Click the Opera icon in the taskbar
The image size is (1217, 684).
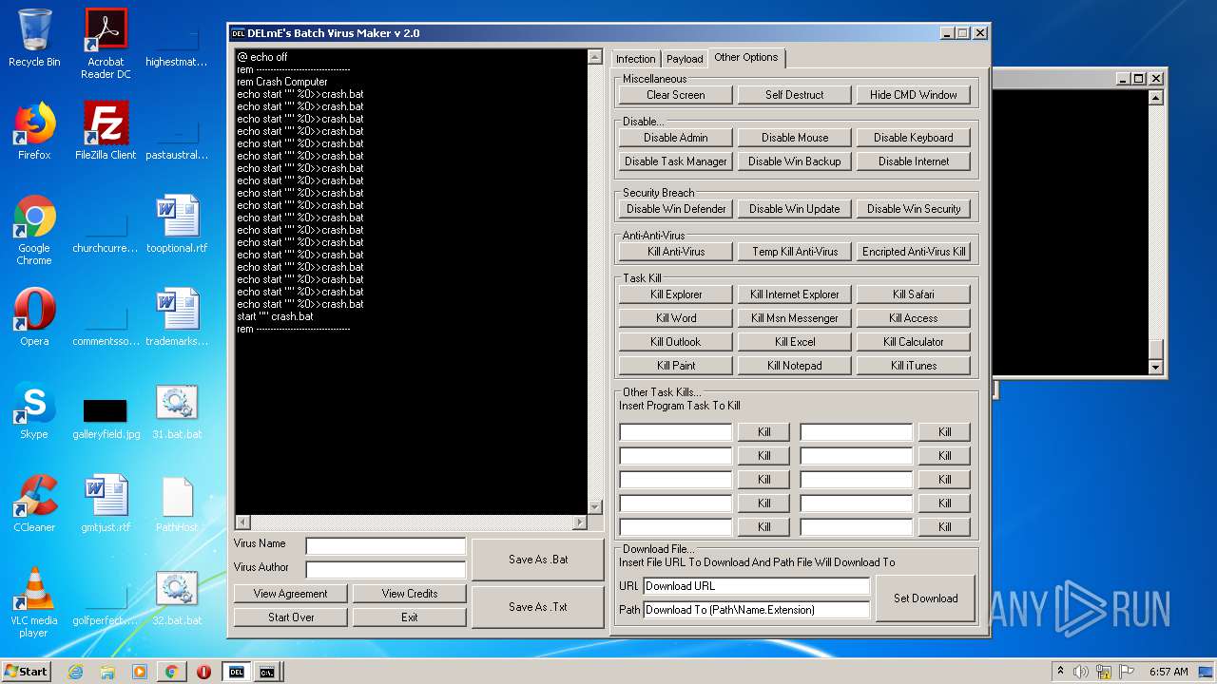(203, 672)
